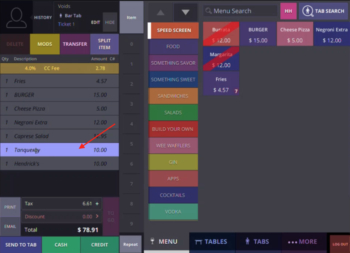Image resolution: width=350 pixels, height=253 pixels.
Task: Open Tab Search with magnifier icon
Action: coord(323,11)
